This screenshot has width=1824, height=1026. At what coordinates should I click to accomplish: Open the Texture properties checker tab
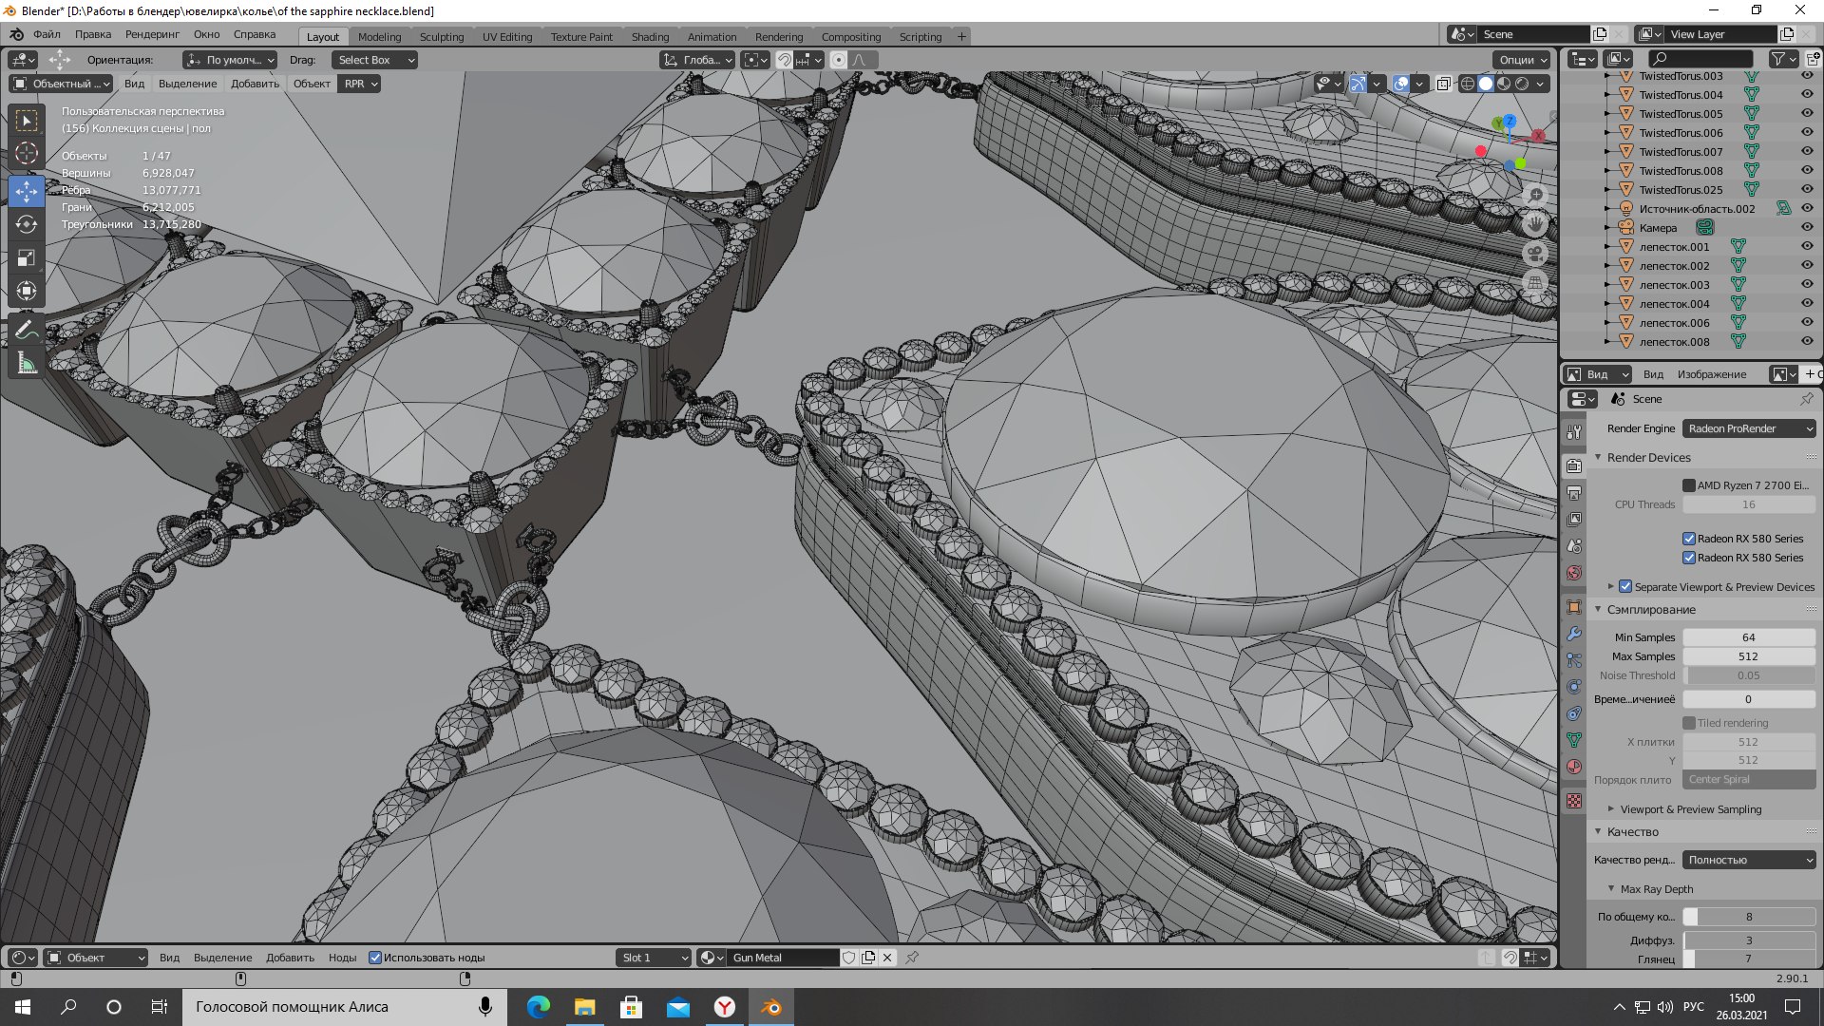(x=1574, y=801)
